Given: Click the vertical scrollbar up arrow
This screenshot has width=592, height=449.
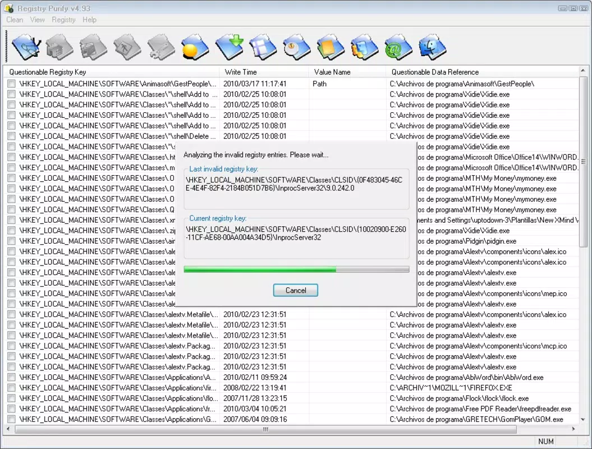Looking at the screenshot, I should click(x=583, y=71).
